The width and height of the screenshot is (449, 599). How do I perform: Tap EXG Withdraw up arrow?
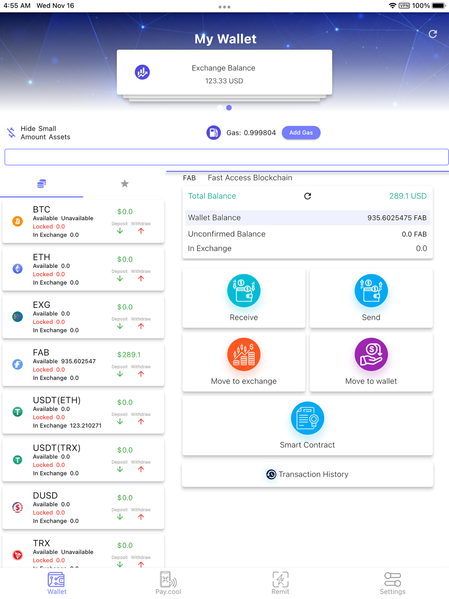click(x=141, y=326)
